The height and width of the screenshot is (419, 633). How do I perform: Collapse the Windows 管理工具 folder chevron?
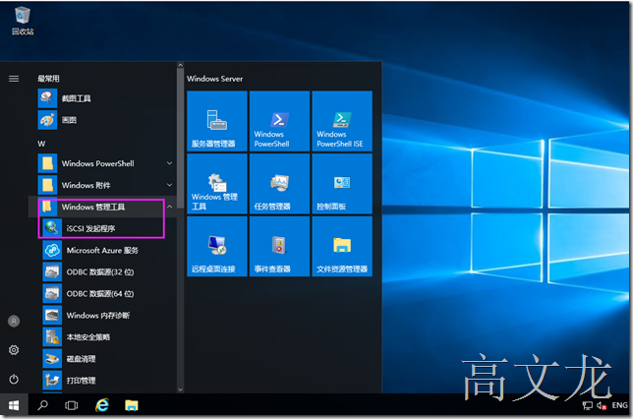pos(169,207)
